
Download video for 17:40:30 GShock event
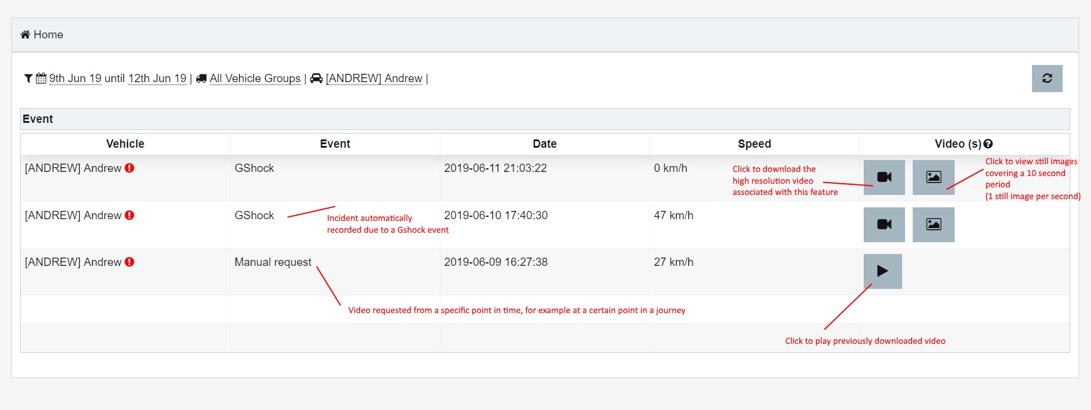[x=884, y=224]
